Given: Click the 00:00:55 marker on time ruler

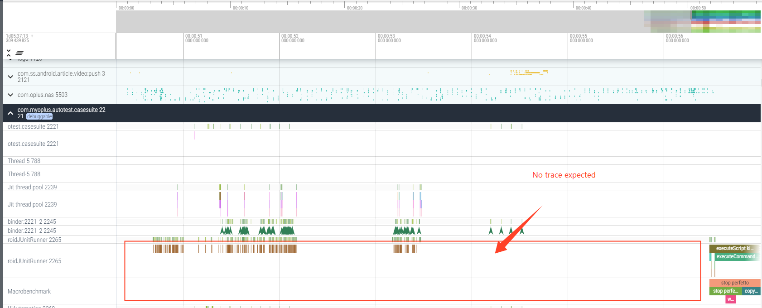Looking at the screenshot, I should tap(579, 36).
